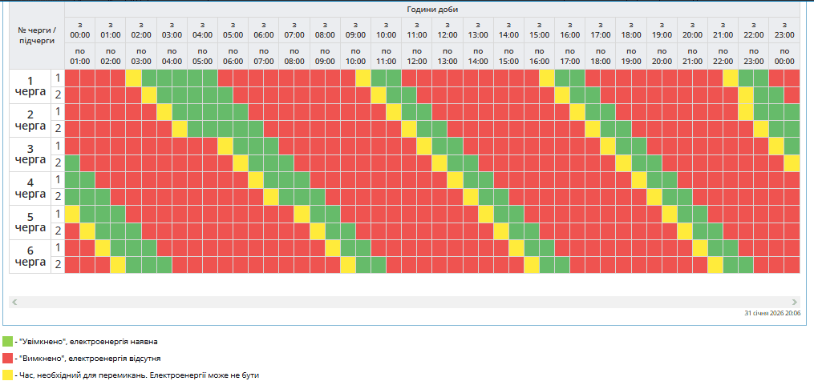814x389 pixels.
Task: Select the "з 09:00" start-time column header
Action: [355, 30]
